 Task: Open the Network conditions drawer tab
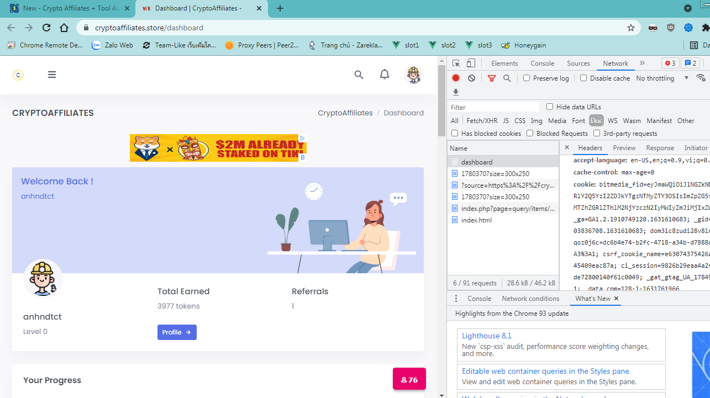point(530,299)
